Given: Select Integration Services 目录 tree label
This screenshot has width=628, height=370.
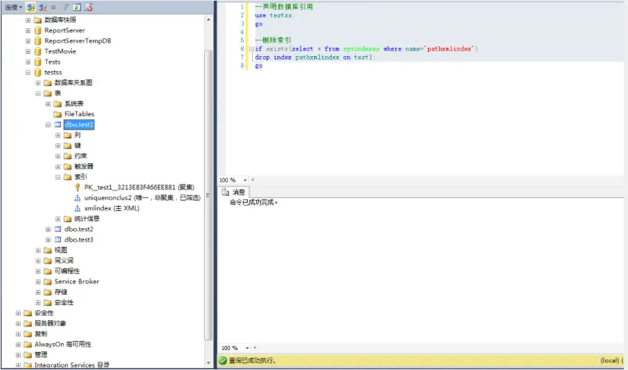Looking at the screenshot, I should click(x=72, y=364).
